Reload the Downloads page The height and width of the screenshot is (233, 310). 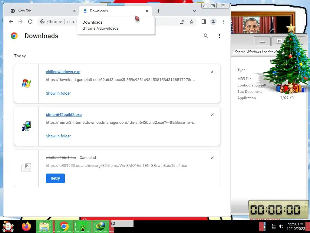click(30, 22)
